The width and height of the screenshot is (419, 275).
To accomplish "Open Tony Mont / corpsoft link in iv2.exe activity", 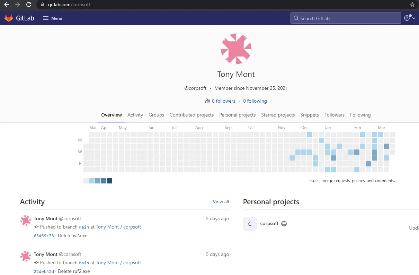I will pyautogui.click(x=118, y=227).
